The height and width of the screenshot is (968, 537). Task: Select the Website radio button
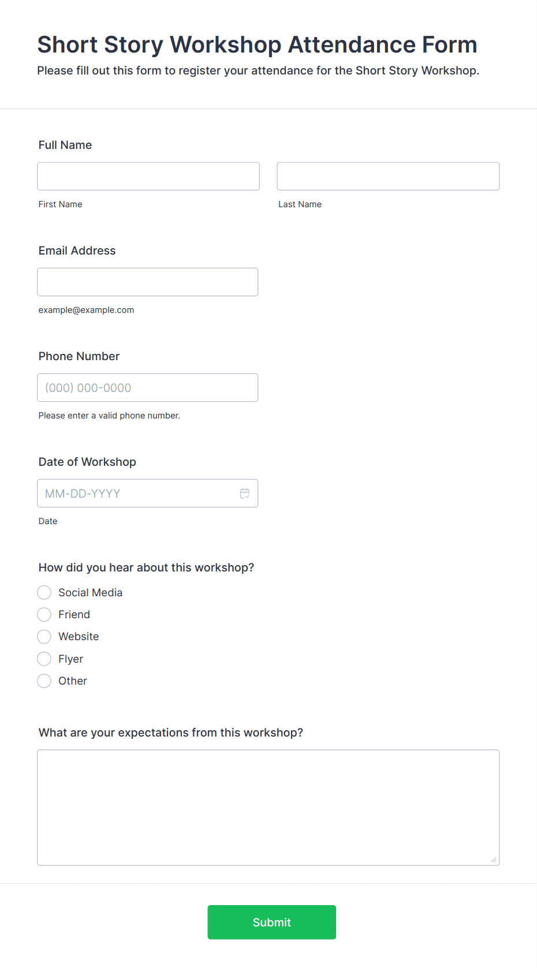click(44, 637)
